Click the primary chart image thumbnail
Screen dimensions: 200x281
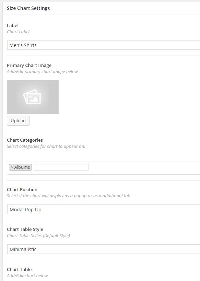click(33, 97)
